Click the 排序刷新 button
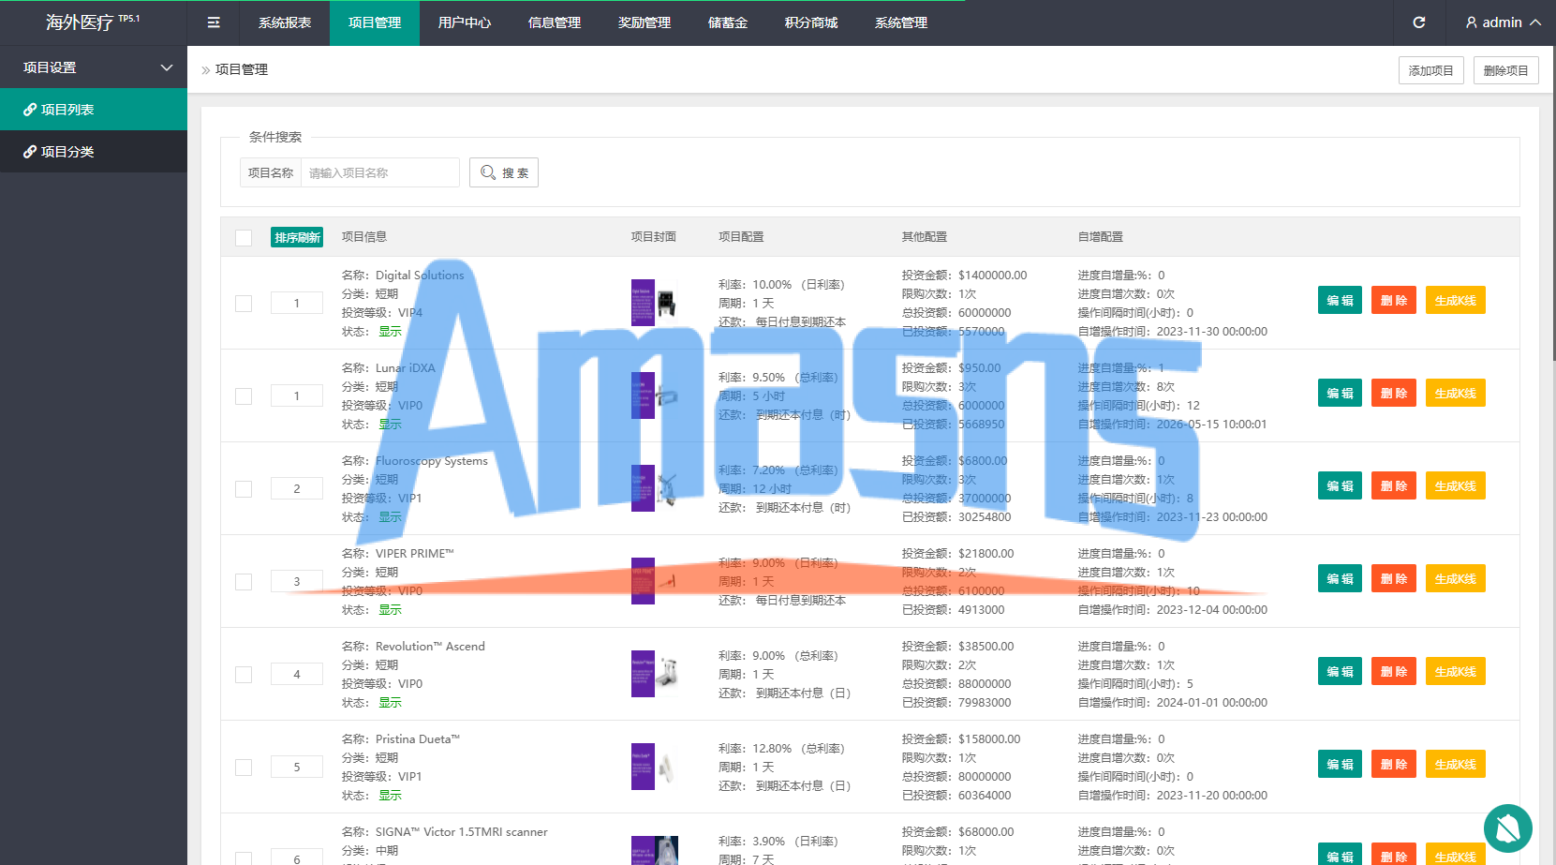 (297, 237)
